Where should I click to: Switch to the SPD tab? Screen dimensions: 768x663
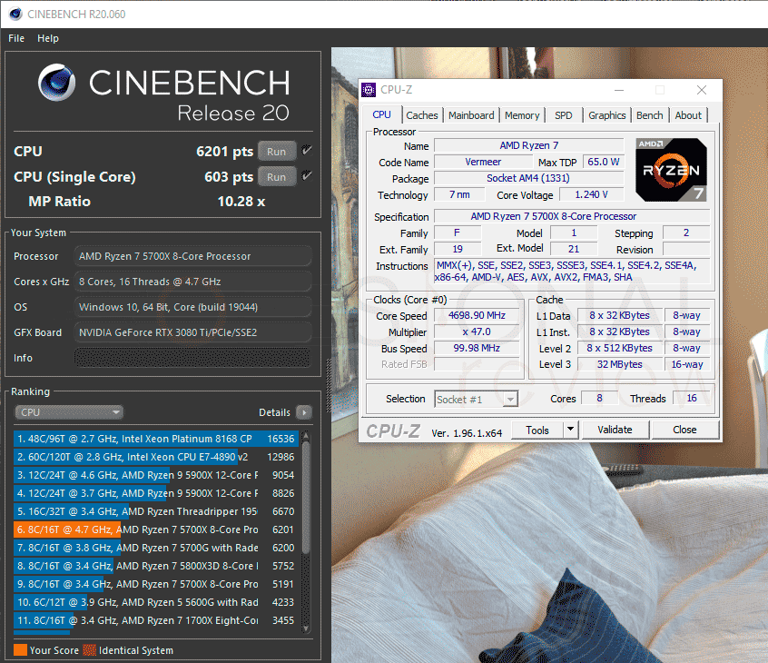coord(563,115)
